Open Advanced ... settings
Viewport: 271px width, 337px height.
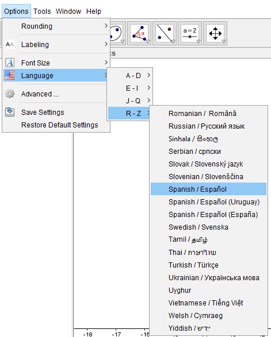click(x=56, y=94)
